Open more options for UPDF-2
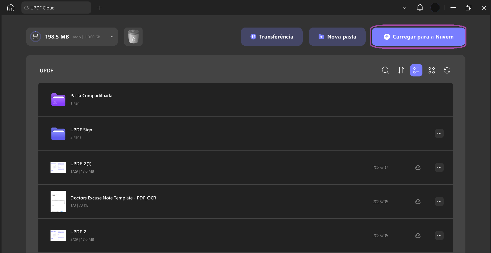The height and width of the screenshot is (253, 491). [439, 236]
